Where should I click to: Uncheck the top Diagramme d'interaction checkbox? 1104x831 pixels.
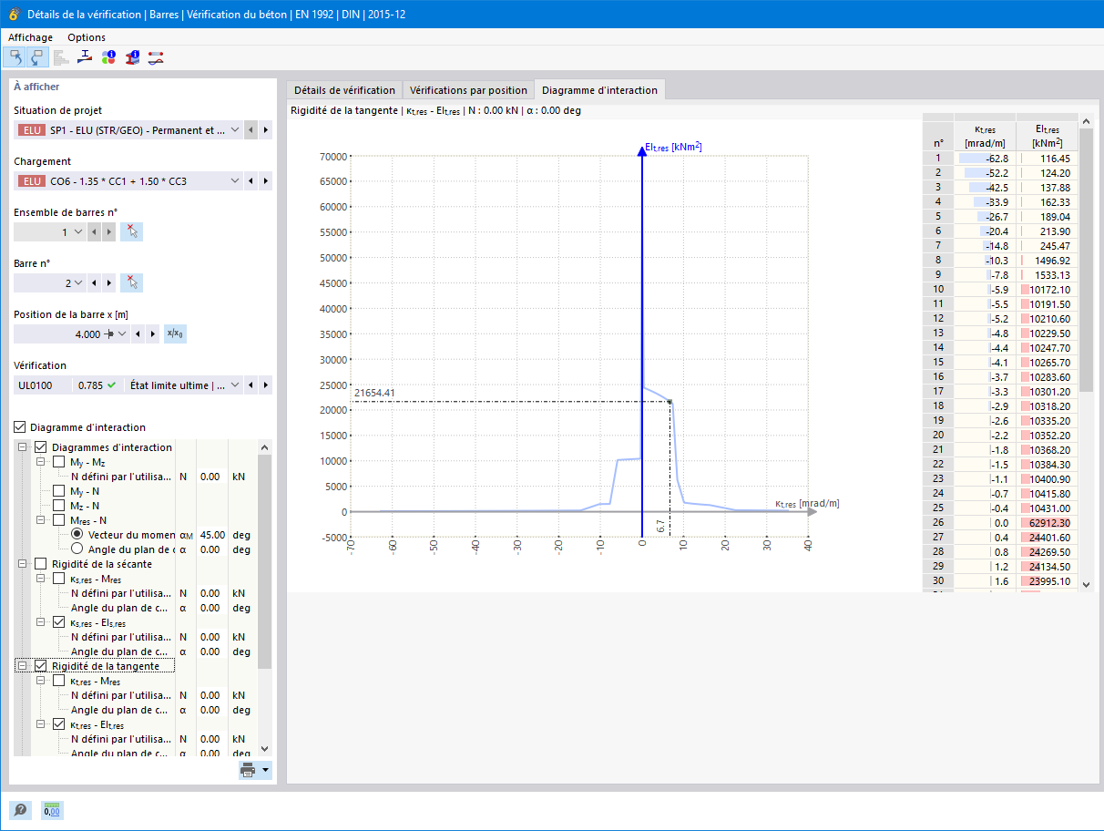pyautogui.click(x=21, y=427)
